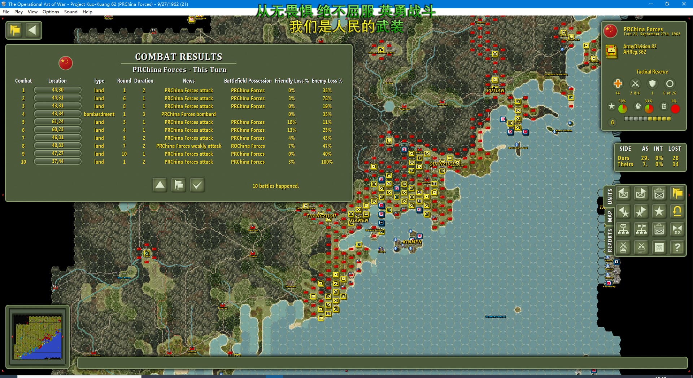Screen dimensions: 693x378
Task: Open the Options menu
Action: 51,12
